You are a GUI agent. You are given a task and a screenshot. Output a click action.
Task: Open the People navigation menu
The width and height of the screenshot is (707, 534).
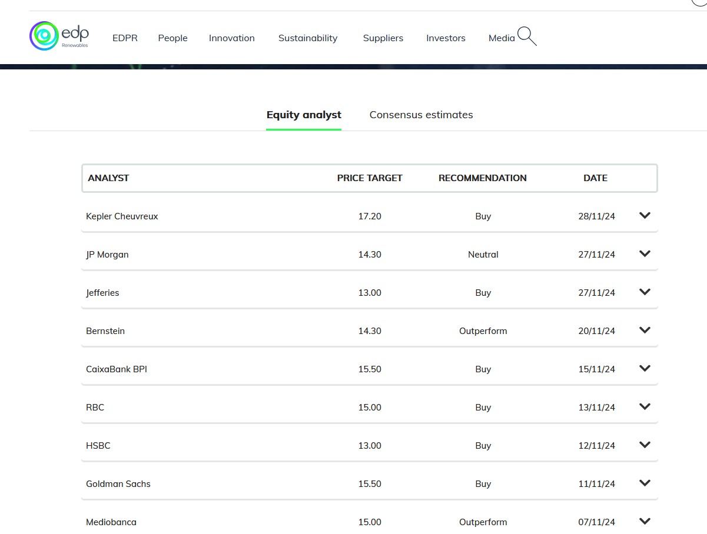click(x=172, y=38)
